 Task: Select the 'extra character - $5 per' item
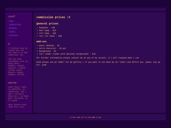click(x=53, y=48)
